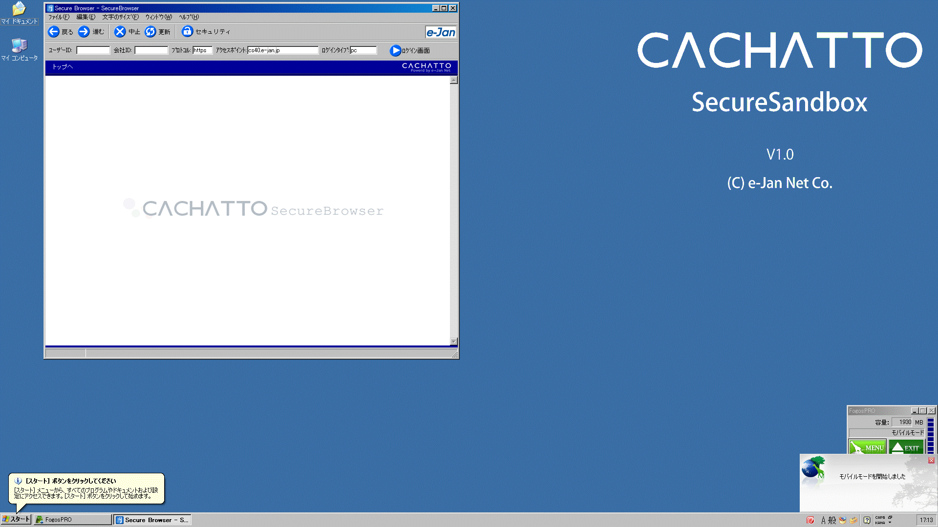
Task: Click the FogosPRO capacity value 1930
Action: pos(902,422)
